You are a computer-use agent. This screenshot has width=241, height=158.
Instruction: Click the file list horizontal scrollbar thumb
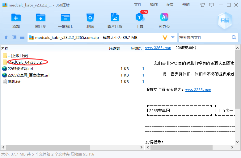tap(48, 147)
